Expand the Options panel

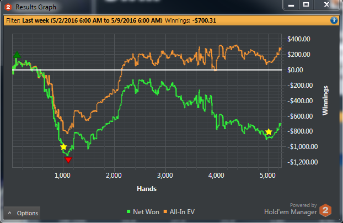22,213
